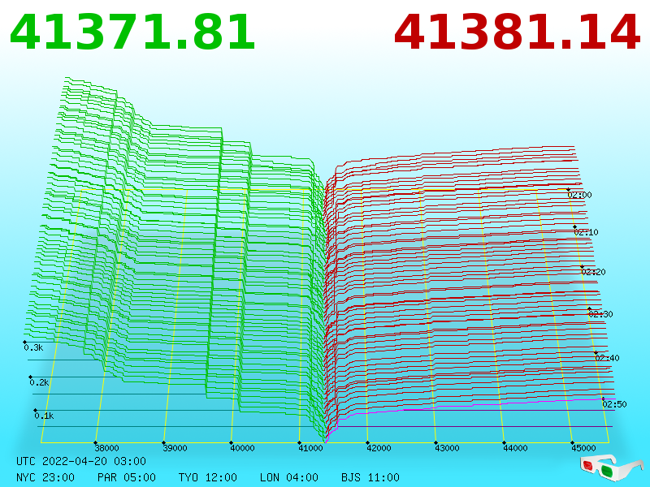The image size is (650, 487).
Task: Click the 0.3k depth axis label
Action: (x=33, y=348)
